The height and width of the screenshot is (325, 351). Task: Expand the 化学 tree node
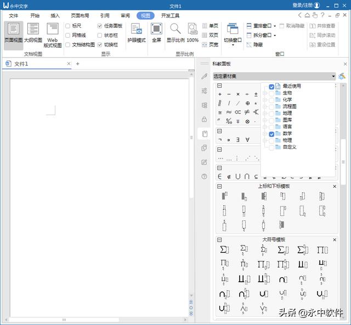point(265,100)
